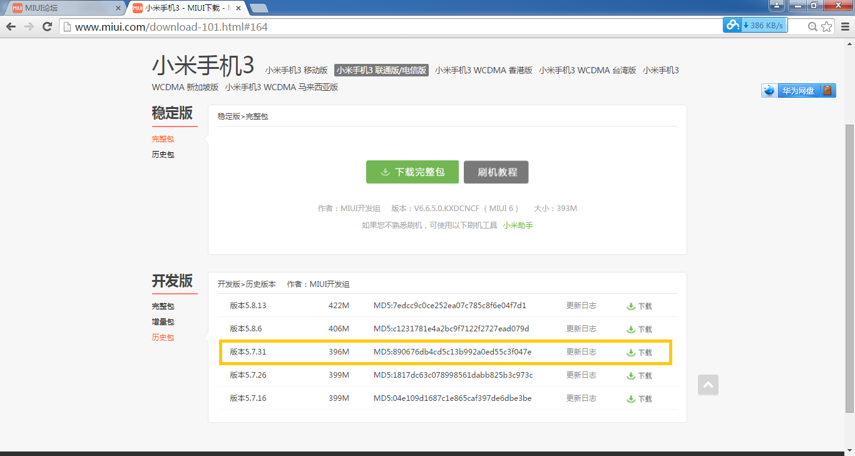The width and height of the screenshot is (855, 456).
Task: Select 增量包 under 开发版
Action: pos(163,322)
